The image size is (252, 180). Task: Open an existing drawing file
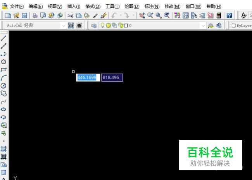(16, 15)
